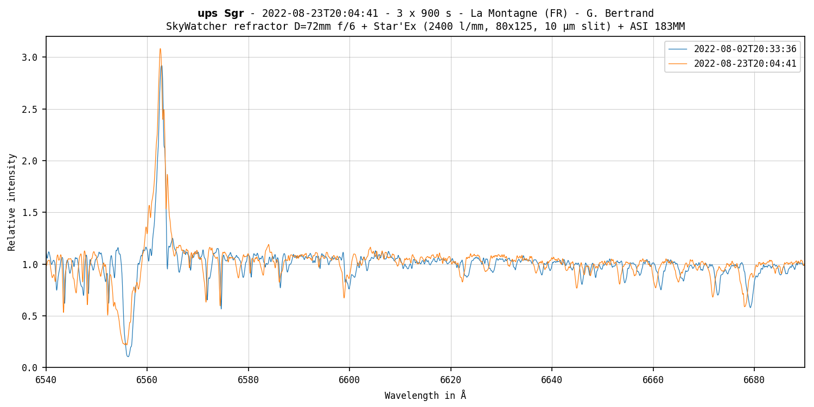Select the 2022-08-02T20:33:36 legend label
This screenshot has height=407, width=814.
coord(745,49)
